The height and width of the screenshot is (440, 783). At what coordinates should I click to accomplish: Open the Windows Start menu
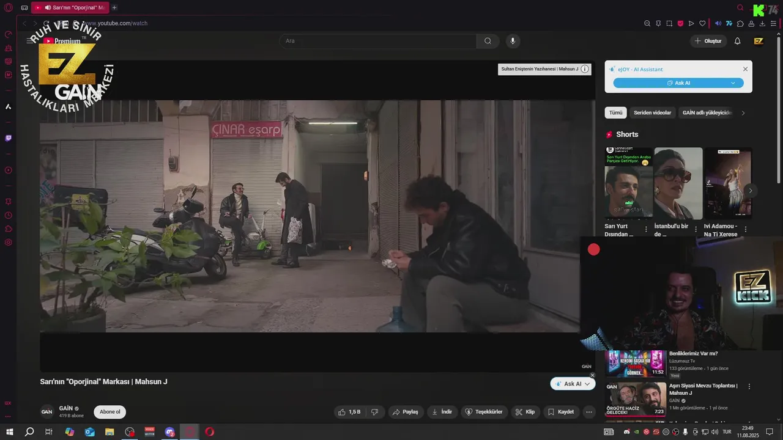(9, 432)
